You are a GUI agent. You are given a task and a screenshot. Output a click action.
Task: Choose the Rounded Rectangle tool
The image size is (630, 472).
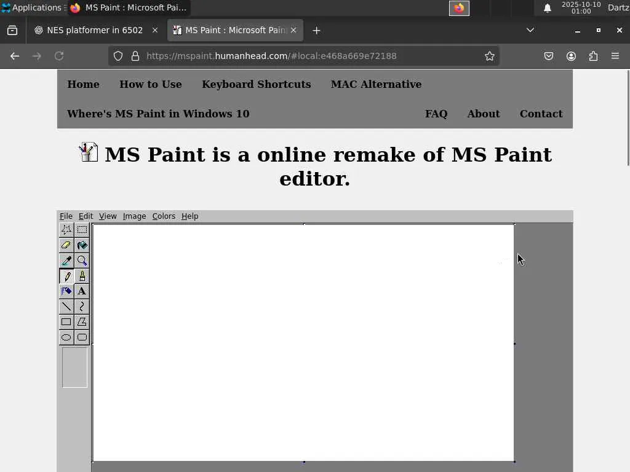click(82, 337)
